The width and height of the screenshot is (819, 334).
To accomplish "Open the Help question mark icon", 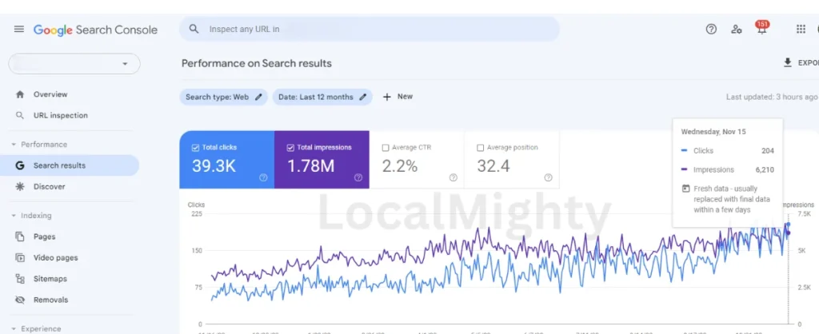I will [711, 30].
